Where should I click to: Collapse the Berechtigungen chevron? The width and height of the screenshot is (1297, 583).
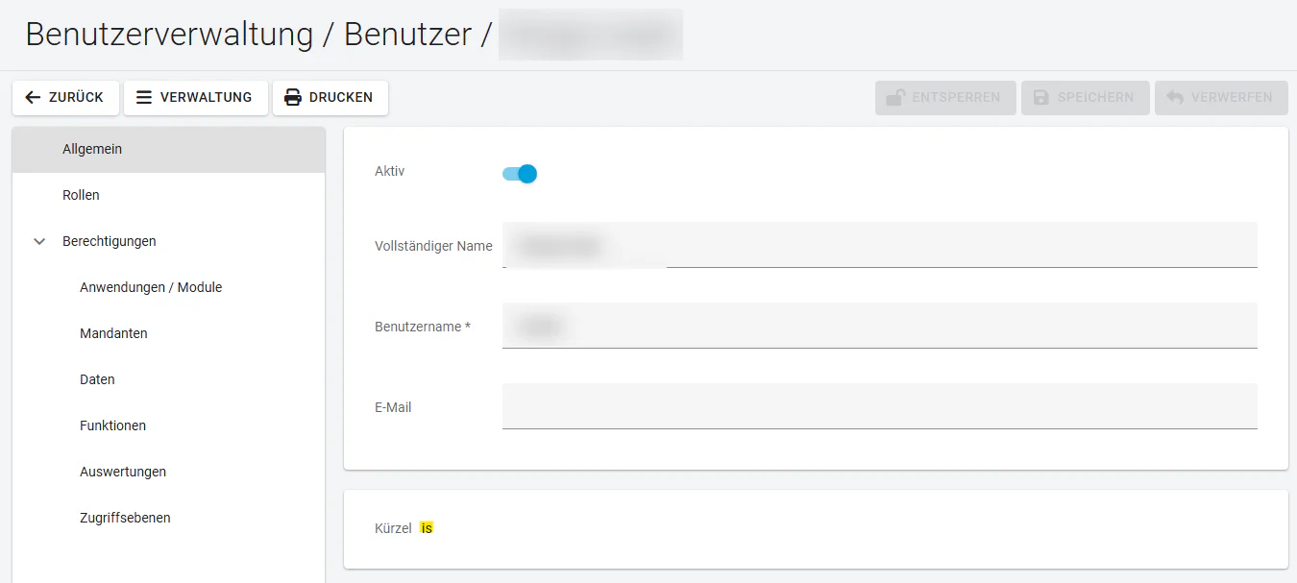(x=39, y=242)
